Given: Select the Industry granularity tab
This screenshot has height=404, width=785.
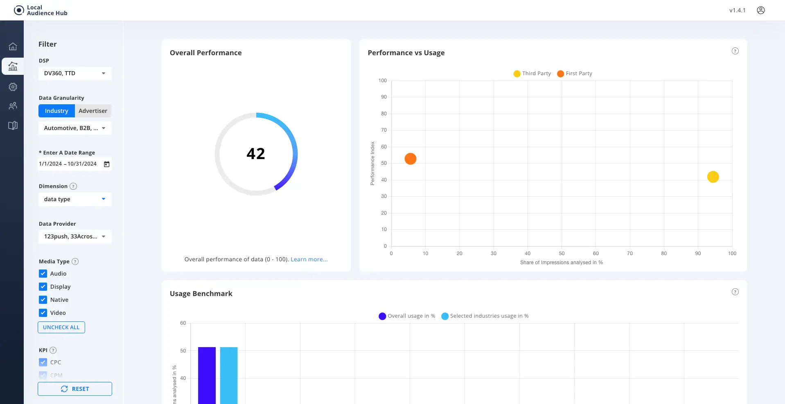Looking at the screenshot, I should tap(56, 111).
